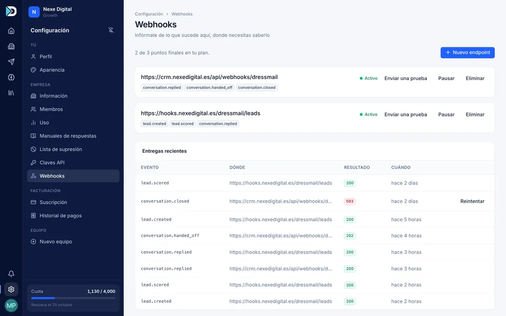Viewport: 506px width, 316px height.
Task: Open the library books icon
Action: click(11, 93)
